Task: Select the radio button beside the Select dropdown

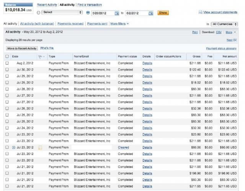Action: pos(38,13)
